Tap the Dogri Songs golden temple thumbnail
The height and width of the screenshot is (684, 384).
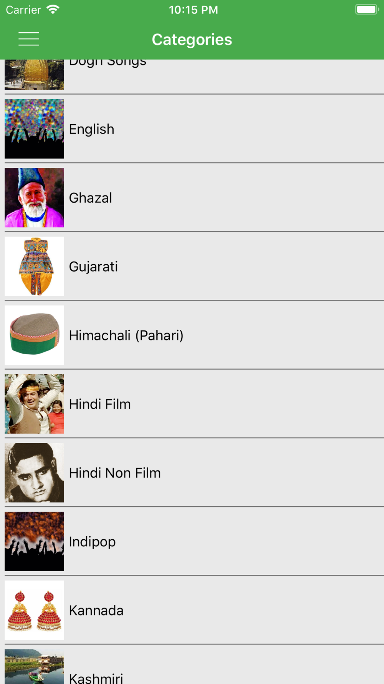(x=34, y=75)
